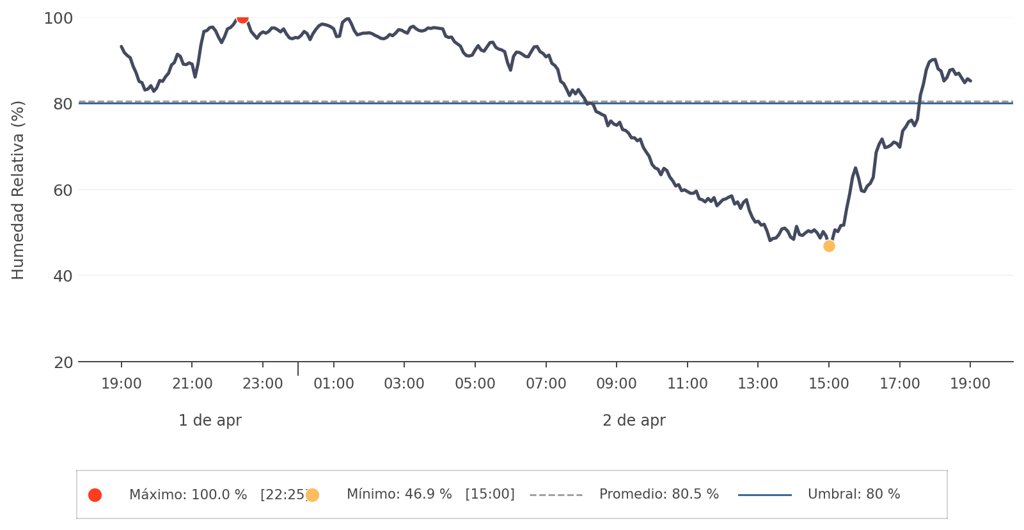Screen dimensions: 1024x530
Task: Select the 'Humedad Relativa (%)' axis title
Action: tap(18, 190)
